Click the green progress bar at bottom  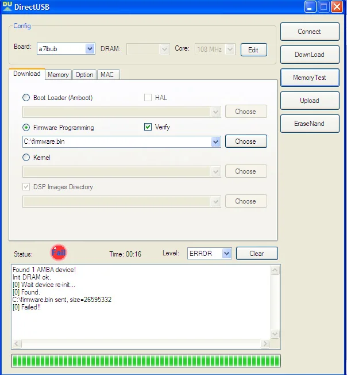pos(146,361)
